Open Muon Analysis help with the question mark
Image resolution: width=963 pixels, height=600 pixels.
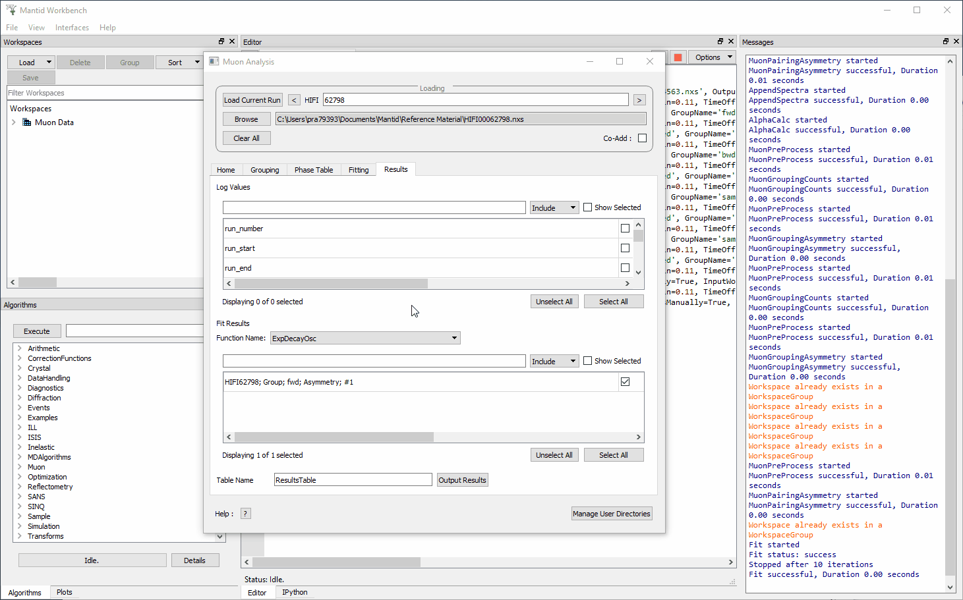[x=245, y=513]
